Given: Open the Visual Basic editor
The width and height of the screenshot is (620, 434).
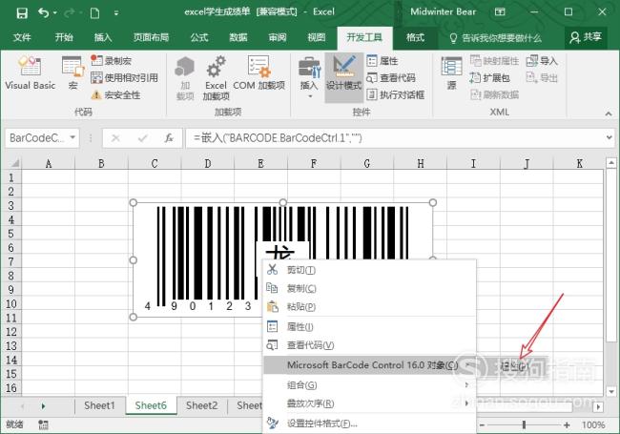Looking at the screenshot, I should 31,73.
